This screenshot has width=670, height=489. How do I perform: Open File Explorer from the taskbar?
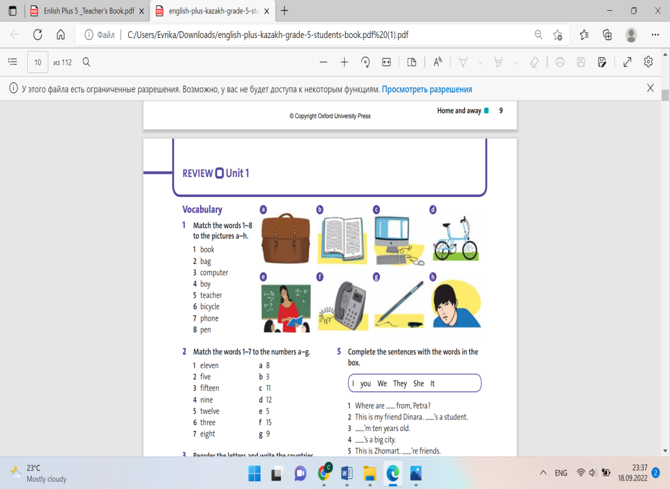tap(370, 473)
